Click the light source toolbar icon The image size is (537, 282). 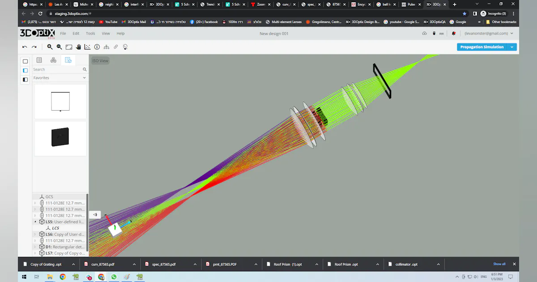[x=125, y=47]
